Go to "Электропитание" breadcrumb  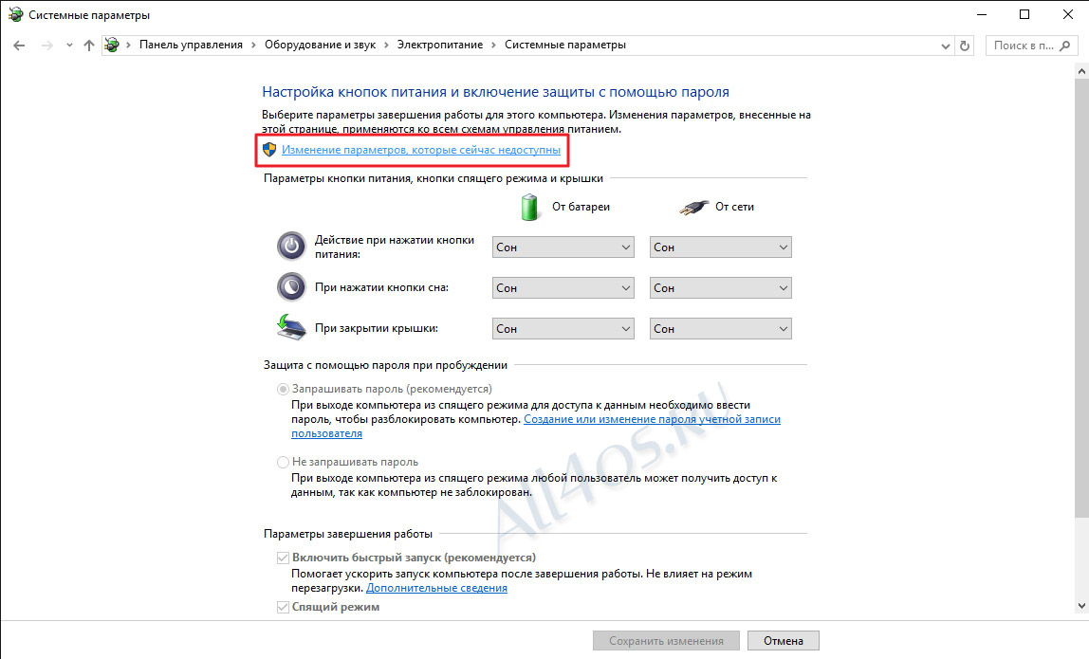coord(439,45)
